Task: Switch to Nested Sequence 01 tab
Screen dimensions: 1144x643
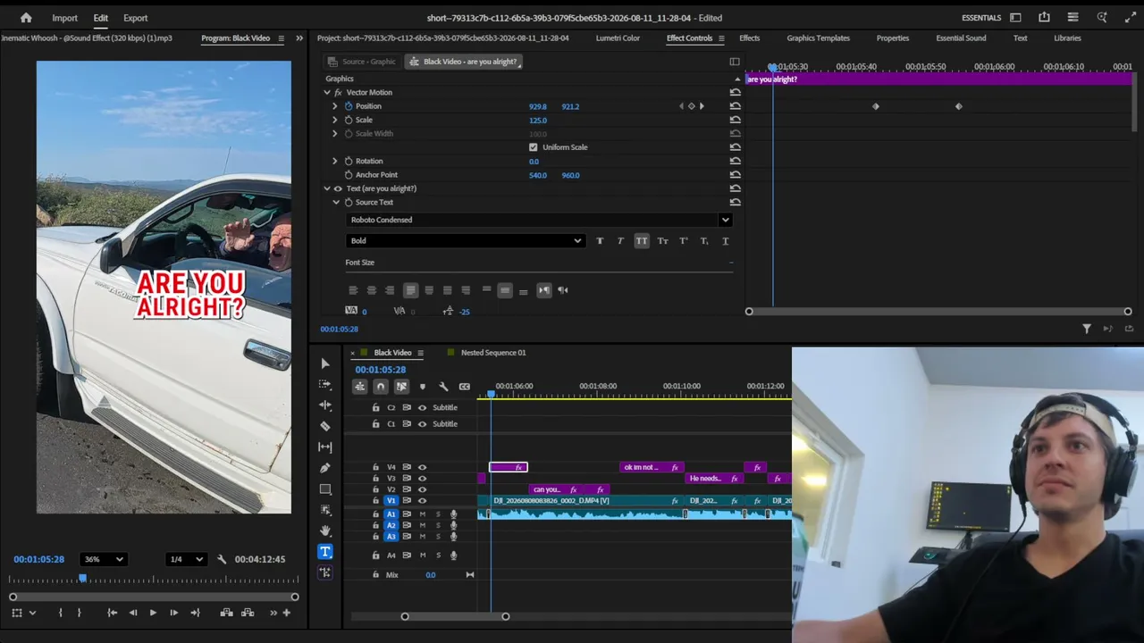Action: 493,353
